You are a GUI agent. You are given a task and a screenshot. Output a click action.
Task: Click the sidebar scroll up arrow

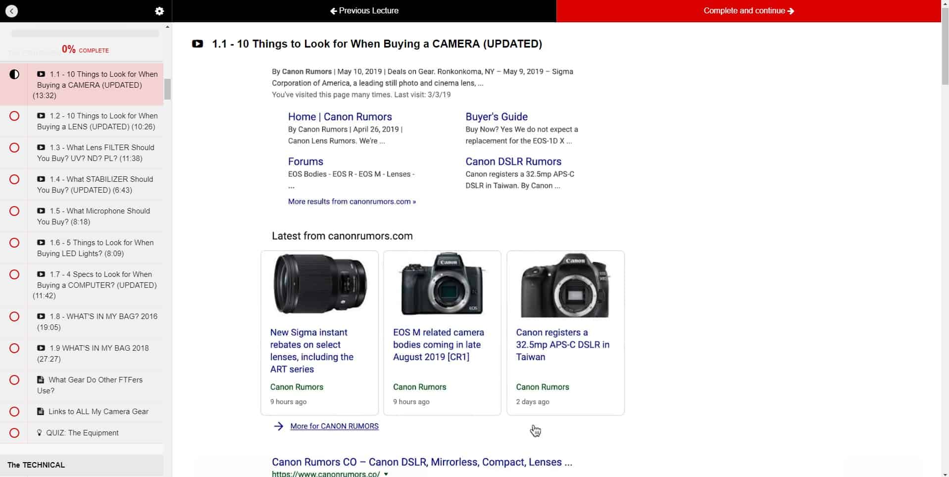tap(167, 27)
